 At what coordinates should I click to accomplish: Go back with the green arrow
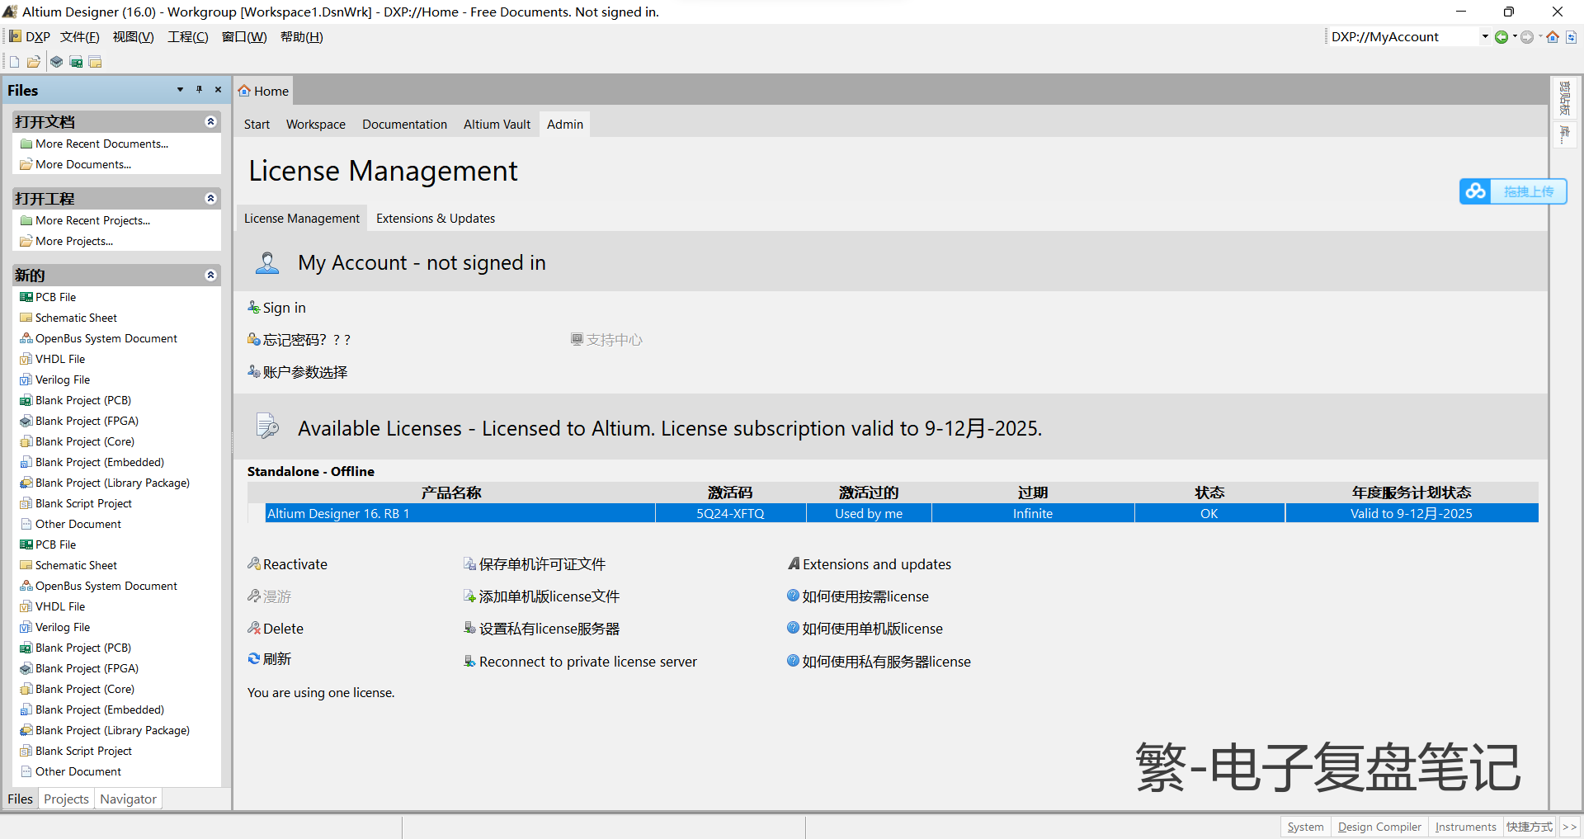point(1501,36)
